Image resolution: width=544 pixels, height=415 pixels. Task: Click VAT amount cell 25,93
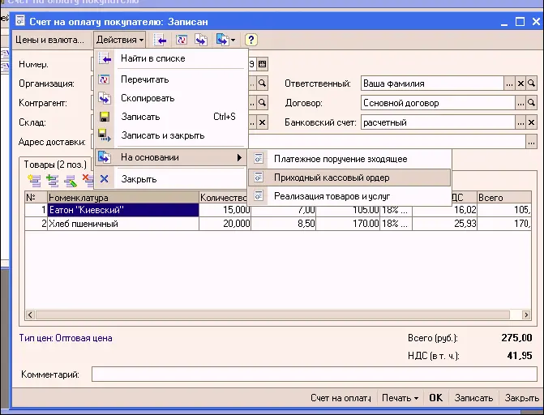[444, 224]
